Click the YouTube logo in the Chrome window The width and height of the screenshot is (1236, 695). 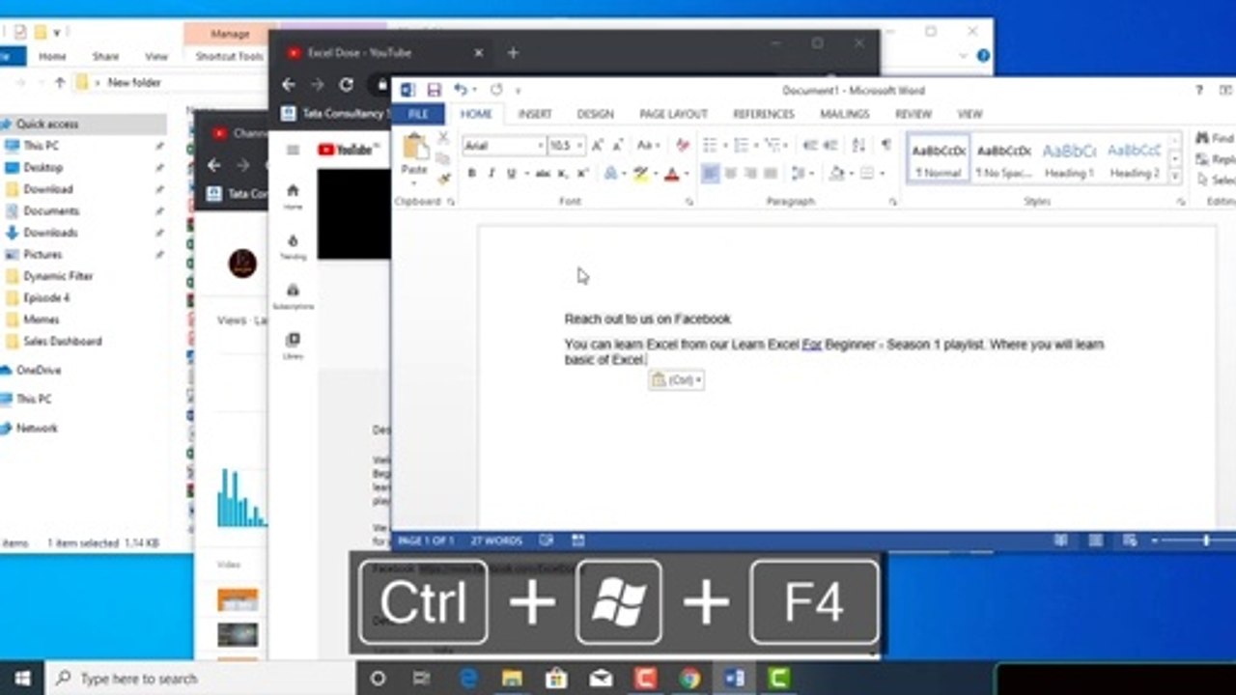(x=348, y=150)
